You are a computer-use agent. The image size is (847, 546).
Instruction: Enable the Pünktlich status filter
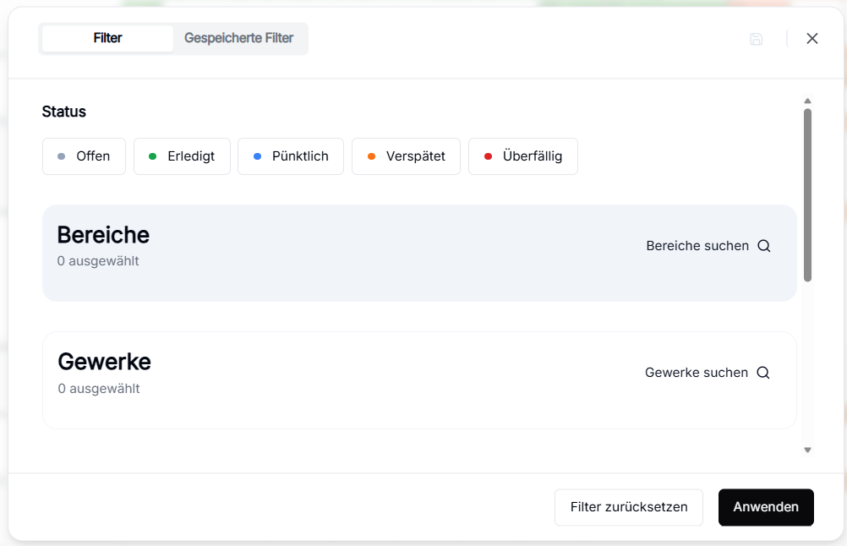(290, 156)
